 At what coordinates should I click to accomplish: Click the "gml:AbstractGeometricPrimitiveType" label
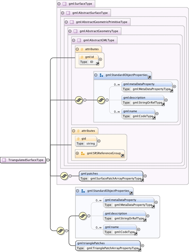[x=102, y=22]
